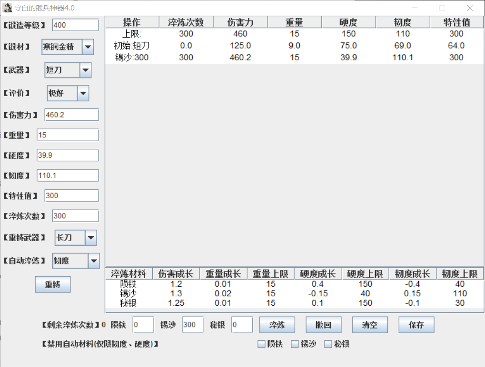Select the 淬炼次数 column header
This screenshot has width=485, height=367.
186,22
